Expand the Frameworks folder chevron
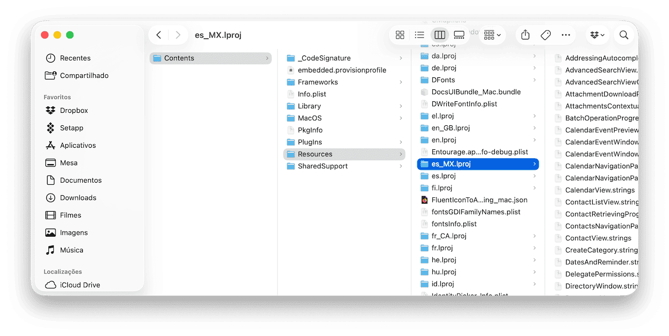This screenshot has height=336, width=669. pos(400,82)
